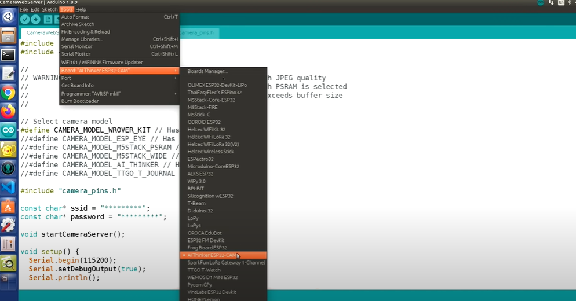Select T-Beam board
The width and height of the screenshot is (576, 301).
coord(223,203)
